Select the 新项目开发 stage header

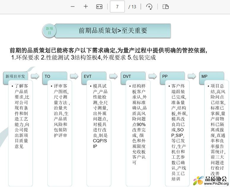tap(15, 76)
